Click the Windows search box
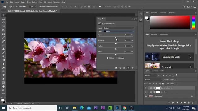 32,108
